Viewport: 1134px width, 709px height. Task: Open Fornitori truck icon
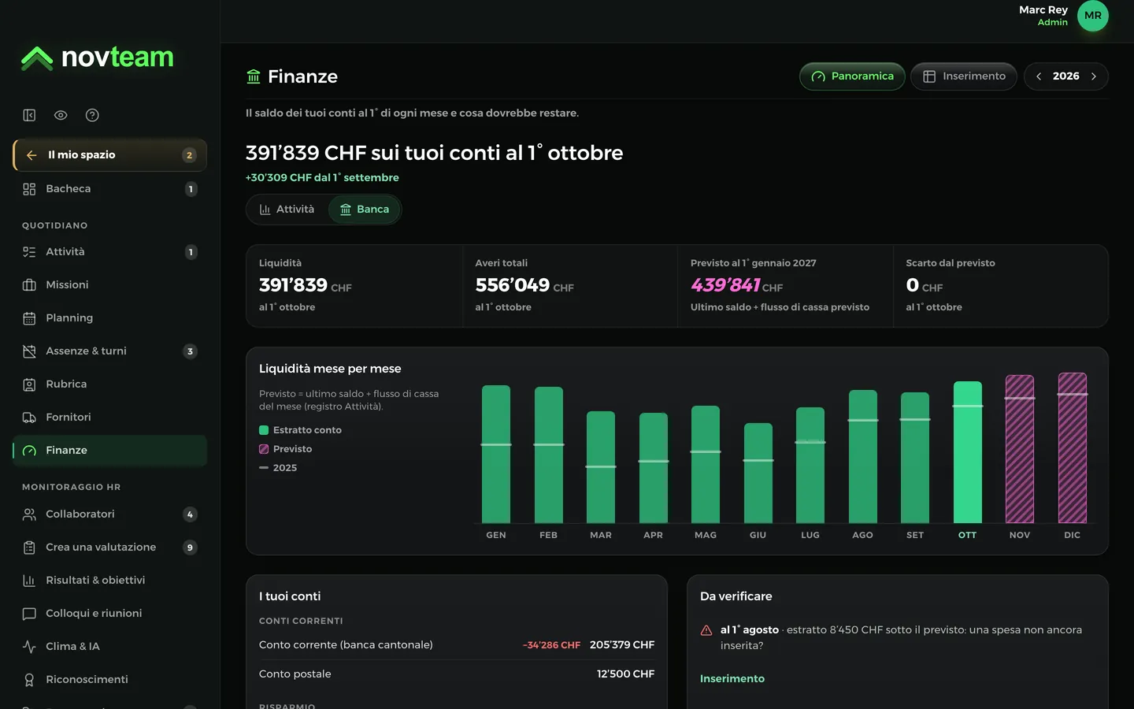click(29, 418)
